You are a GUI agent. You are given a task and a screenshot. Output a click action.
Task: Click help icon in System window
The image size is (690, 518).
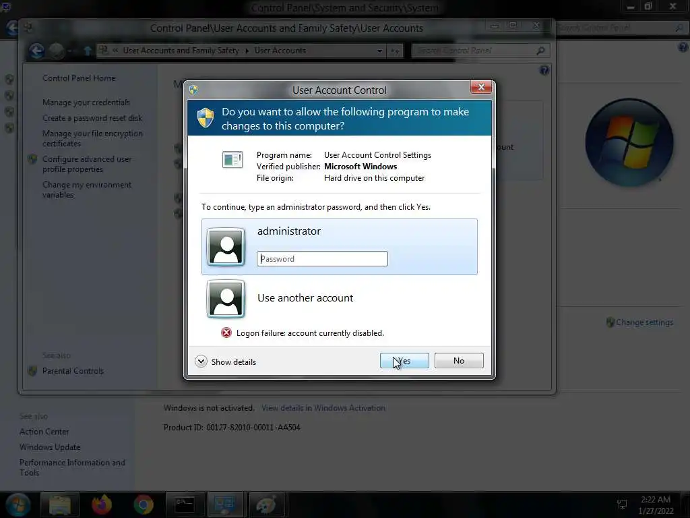click(683, 47)
